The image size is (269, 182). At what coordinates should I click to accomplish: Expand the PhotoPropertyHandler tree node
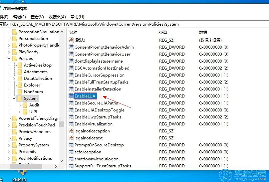pos(9,45)
